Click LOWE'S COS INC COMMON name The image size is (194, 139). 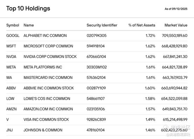(x=47, y=98)
